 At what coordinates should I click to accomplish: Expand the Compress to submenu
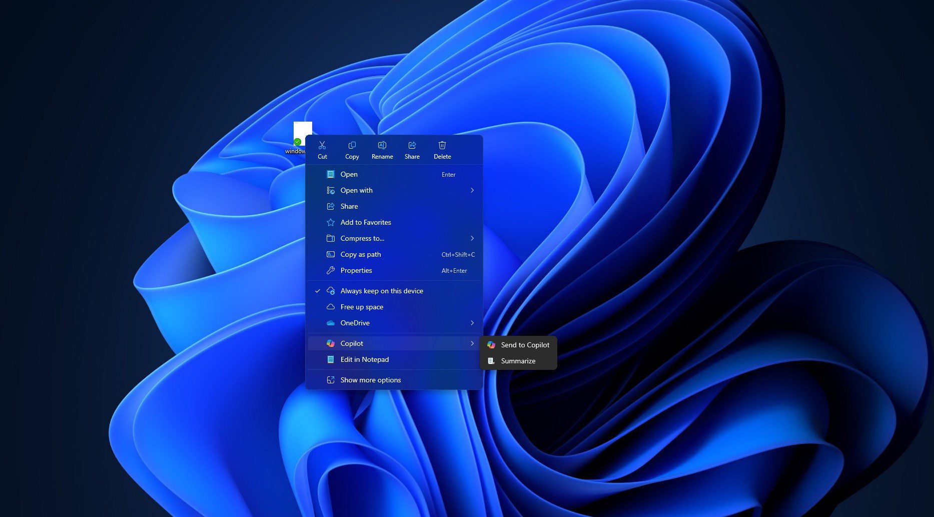[472, 238]
